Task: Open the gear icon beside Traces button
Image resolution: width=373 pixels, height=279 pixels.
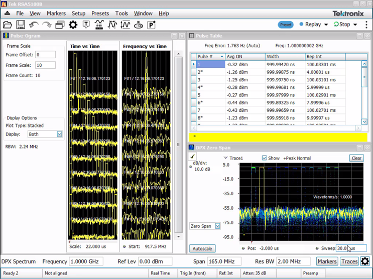Action: (365, 261)
